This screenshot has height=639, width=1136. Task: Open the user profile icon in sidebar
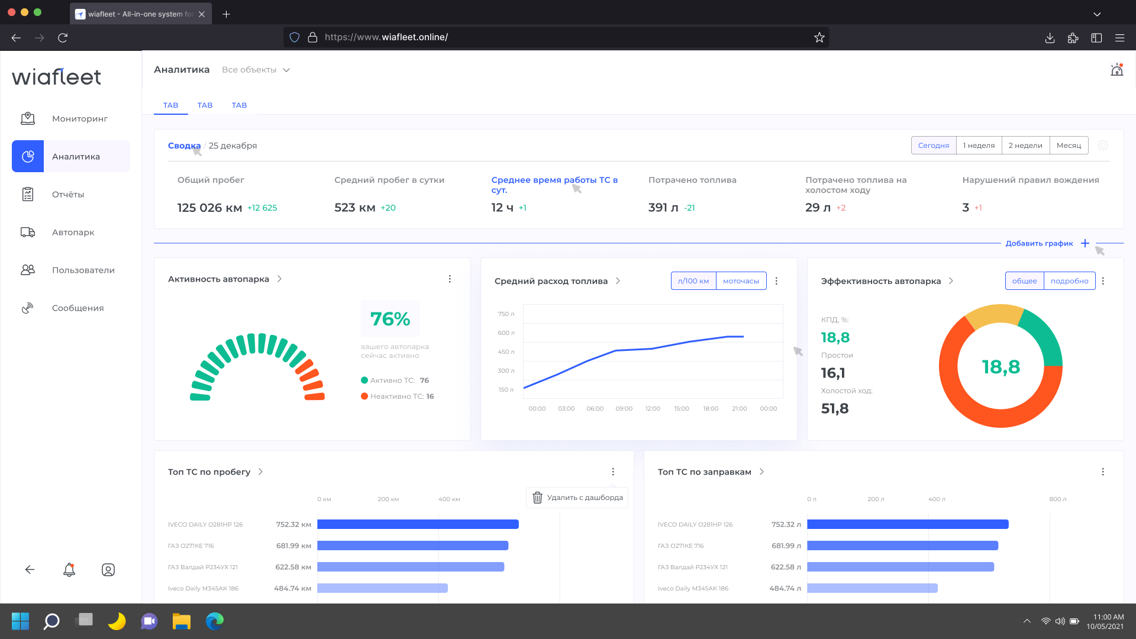coord(108,570)
